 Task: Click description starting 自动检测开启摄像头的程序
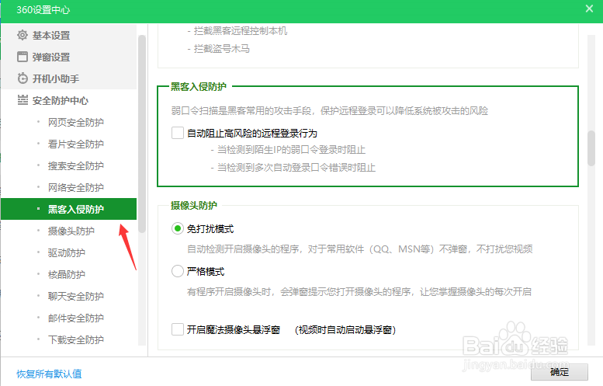point(359,249)
